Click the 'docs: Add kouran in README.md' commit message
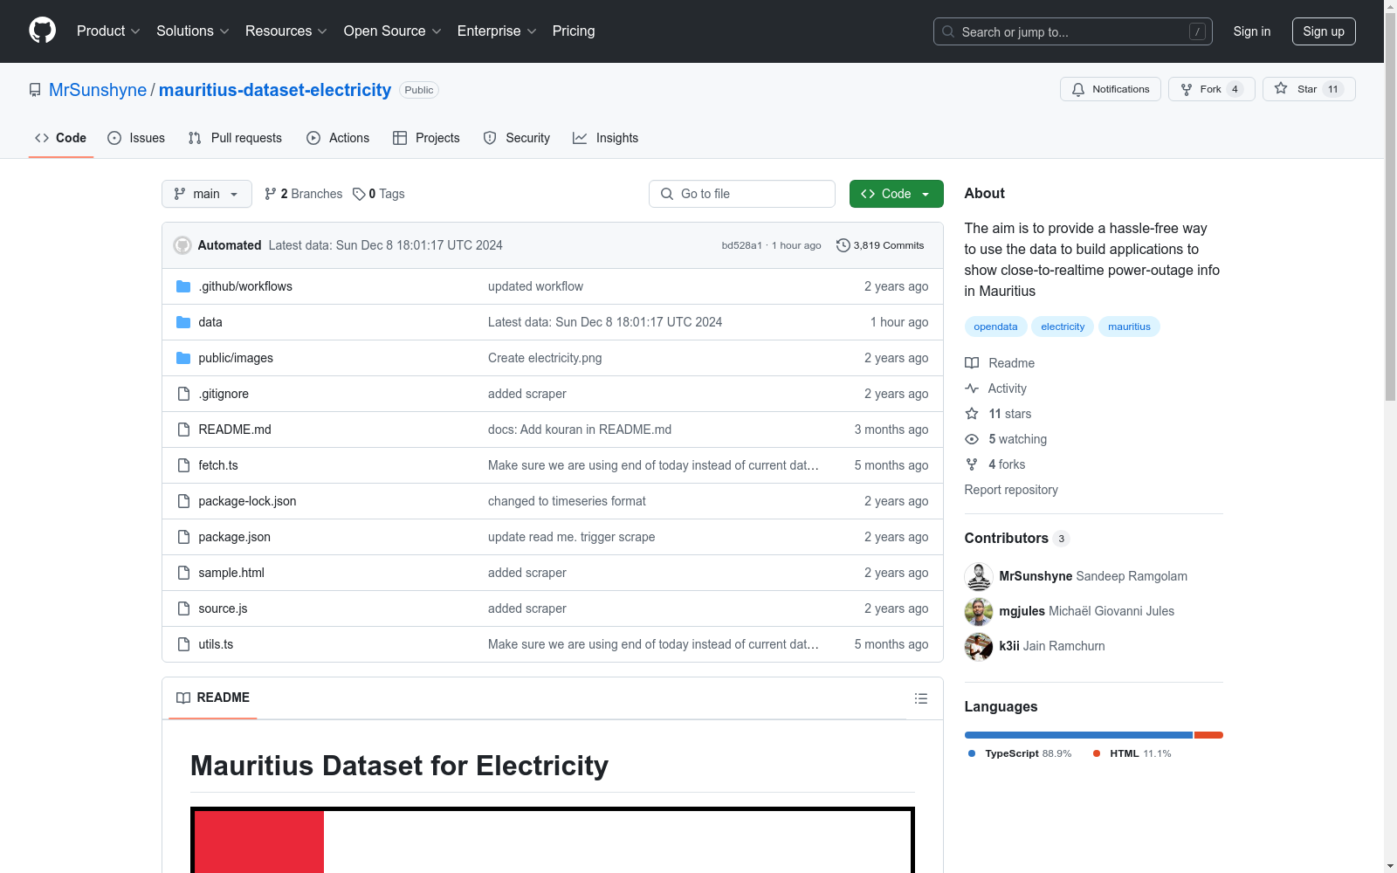 [x=580, y=430]
